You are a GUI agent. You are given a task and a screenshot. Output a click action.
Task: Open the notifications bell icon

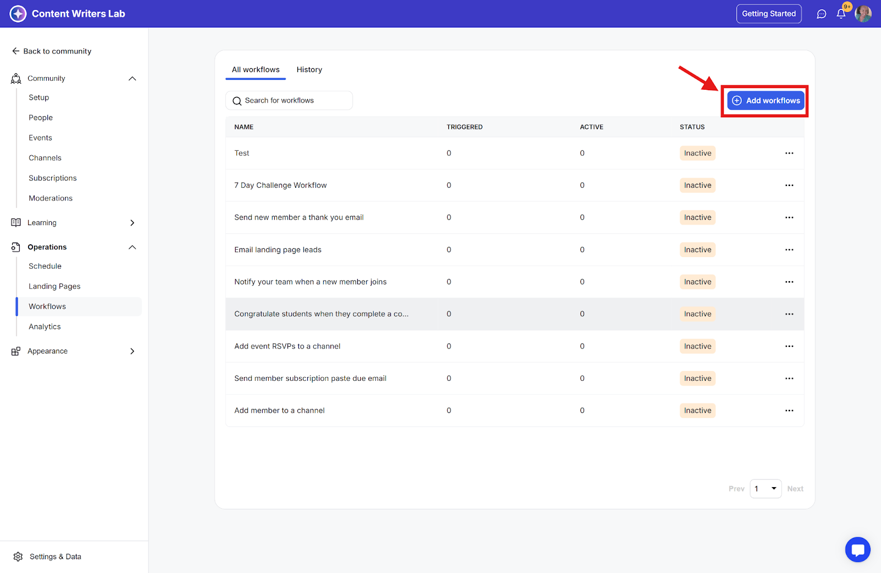(x=841, y=14)
